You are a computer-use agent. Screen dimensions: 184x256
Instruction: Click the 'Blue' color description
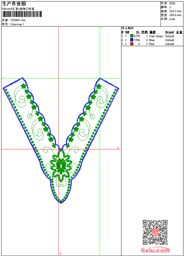(152, 40)
